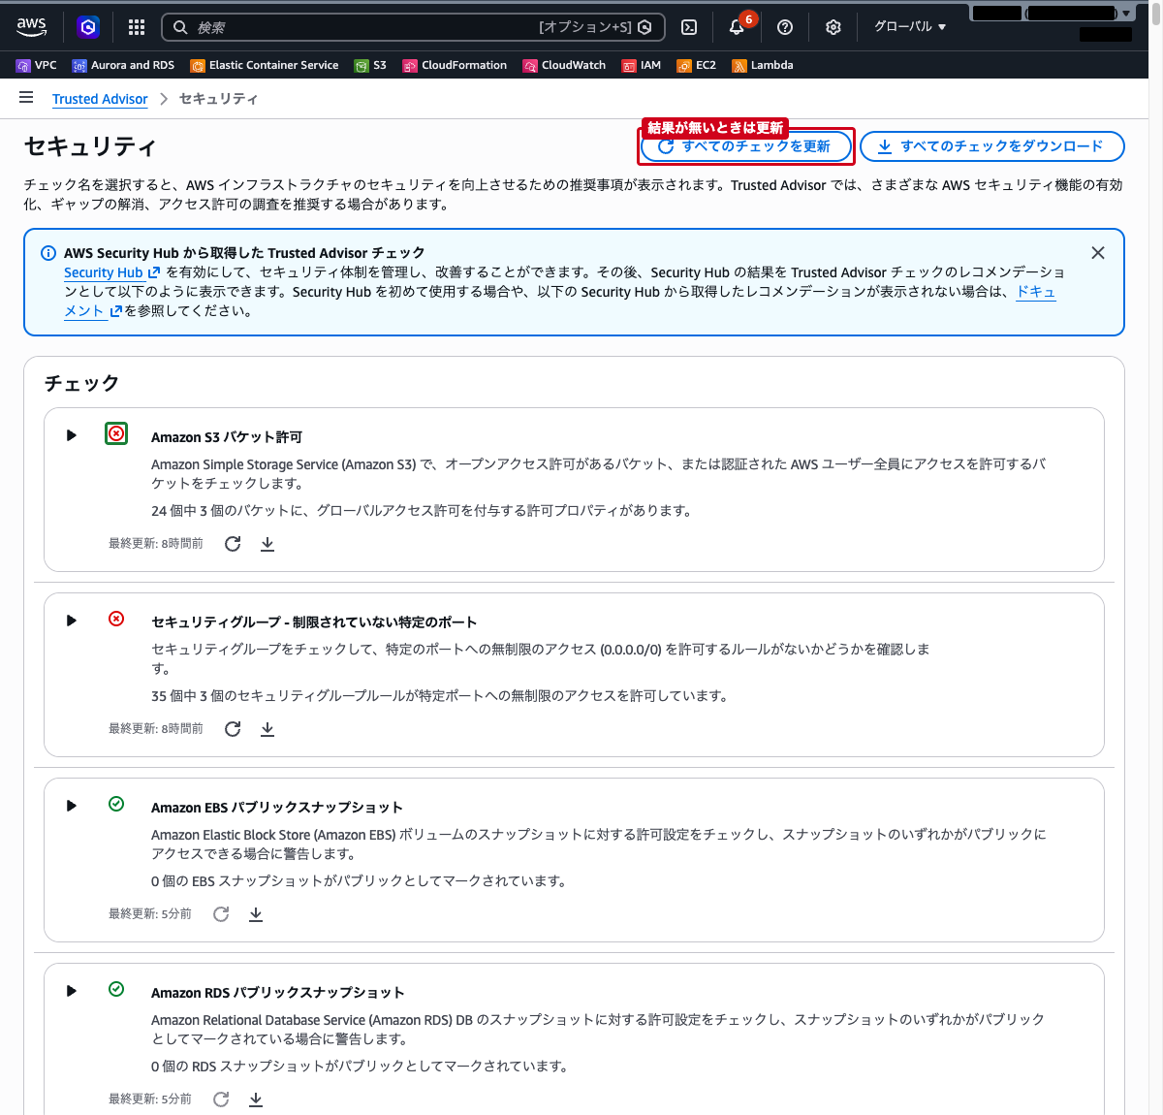Screen dimensions: 1163x1115
Task: Click the purple hexagon console icon in header
Action: [88, 27]
